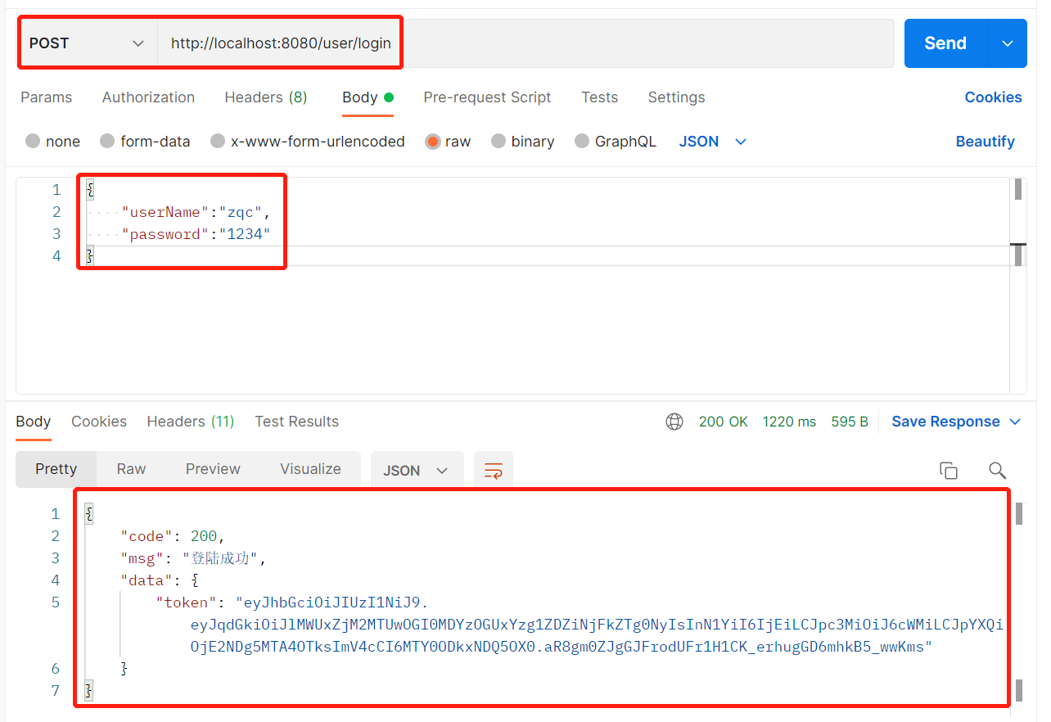Collapse the "data" object line in response
This screenshot has width=1051, height=722.
coord(160,580)
